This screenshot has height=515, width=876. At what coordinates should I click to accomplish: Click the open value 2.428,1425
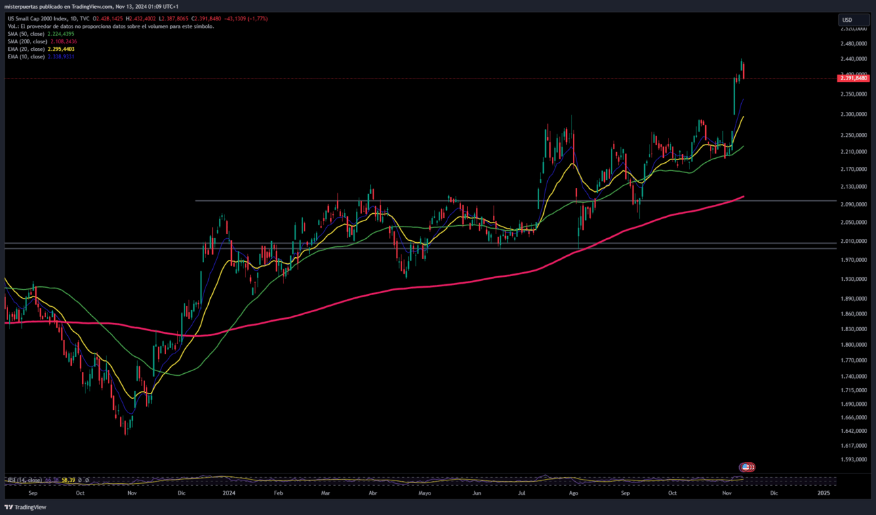(x=111, y=19)
